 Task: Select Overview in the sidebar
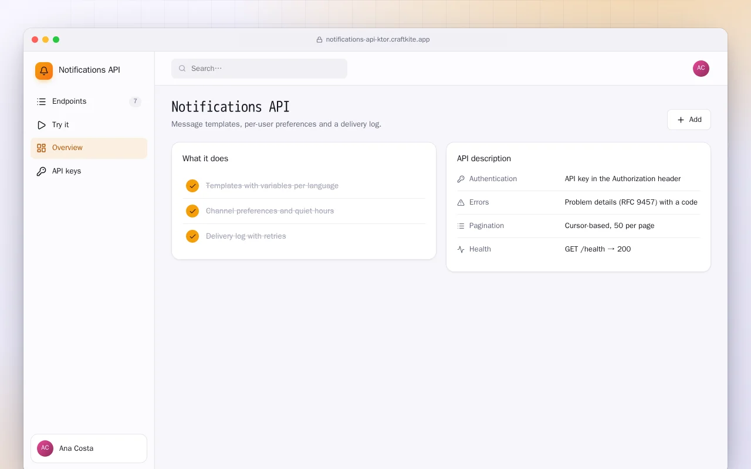(89, 148)
